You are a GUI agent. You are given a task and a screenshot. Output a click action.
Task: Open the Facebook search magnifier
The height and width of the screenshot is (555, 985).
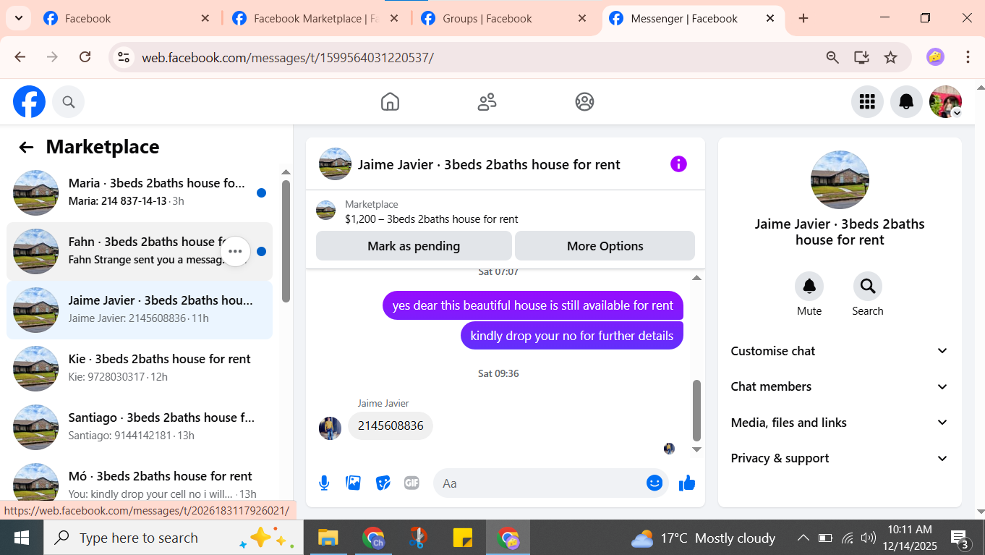click(69, 102)
